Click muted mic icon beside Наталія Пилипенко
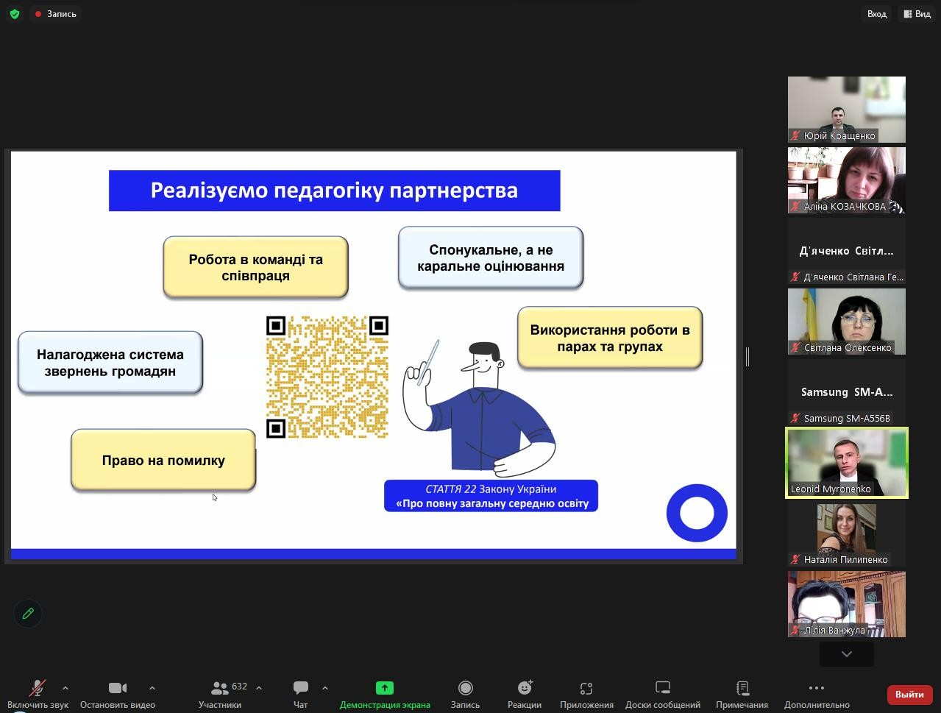941x713 pixels. [x=795, y=560]
